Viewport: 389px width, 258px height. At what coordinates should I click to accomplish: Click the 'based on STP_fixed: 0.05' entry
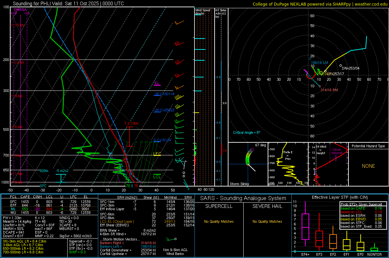pos(361,226)
